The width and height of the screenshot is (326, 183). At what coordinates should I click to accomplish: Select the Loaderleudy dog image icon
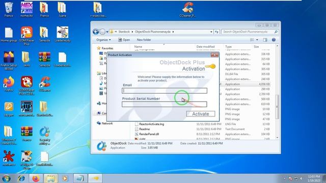62,35
